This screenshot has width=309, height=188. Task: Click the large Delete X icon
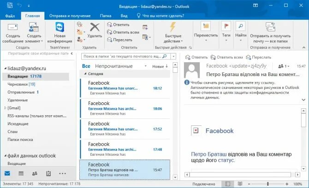(x=95, y=27)
